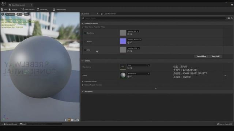Viewport: 234px width, 131px height.
Task: Select the first preview mesh shape icon
Action: click(66, 120)
